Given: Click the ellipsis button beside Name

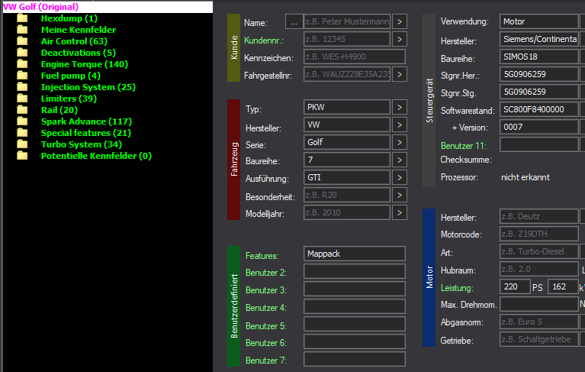Looking at the screenshot, I should click(294, 21).
